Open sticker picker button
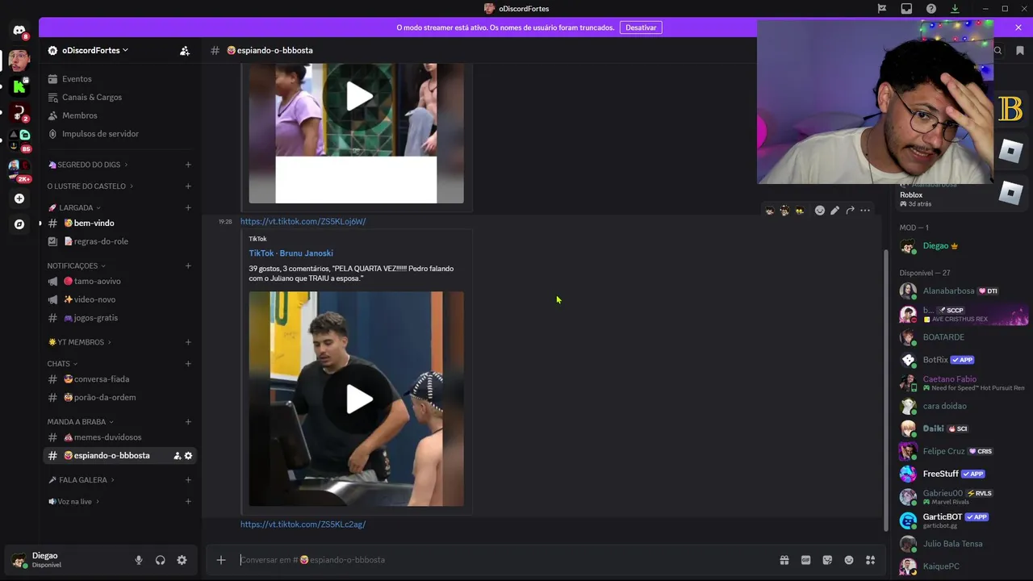1033x581 pixels. point(827,560)
